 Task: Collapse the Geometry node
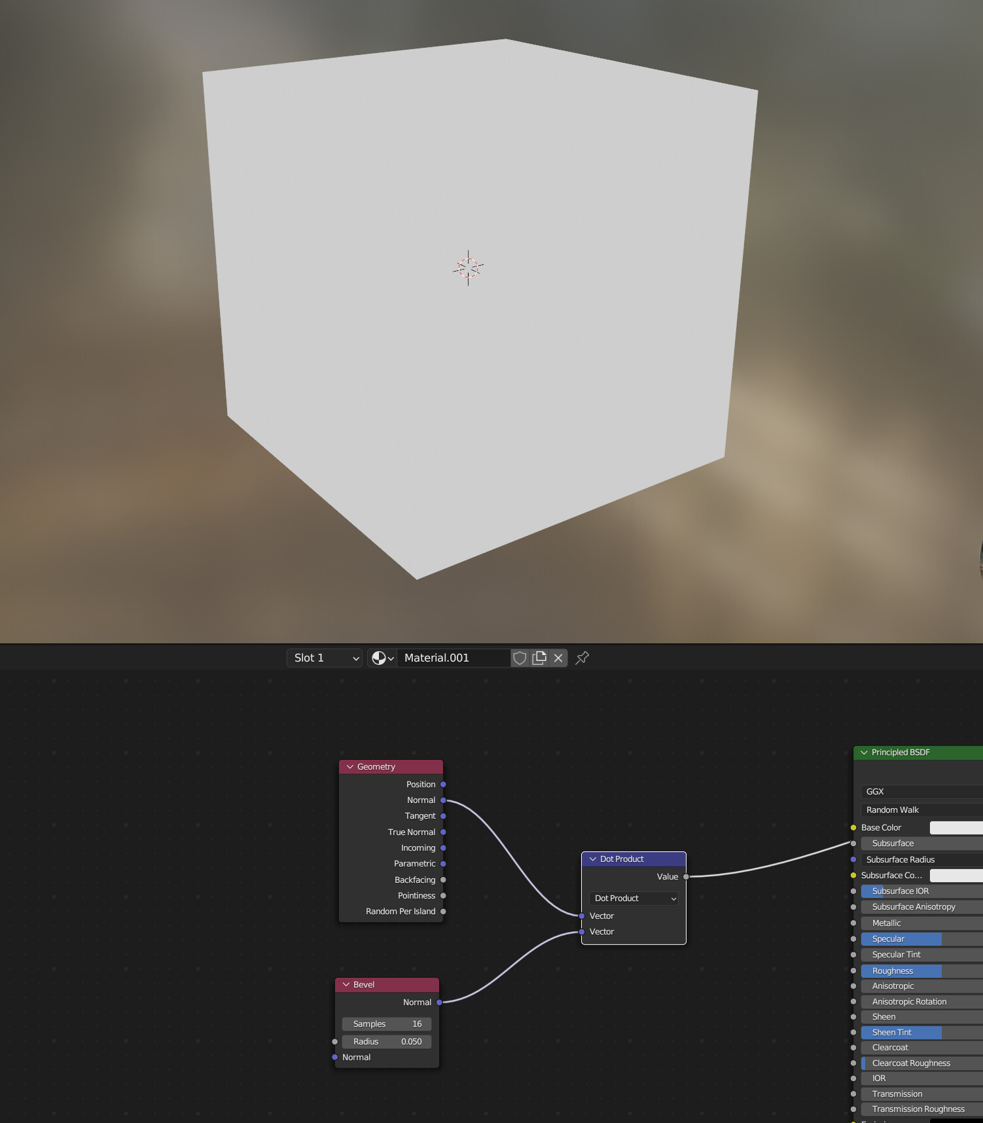pyautogui.click(x=350, y=766)
